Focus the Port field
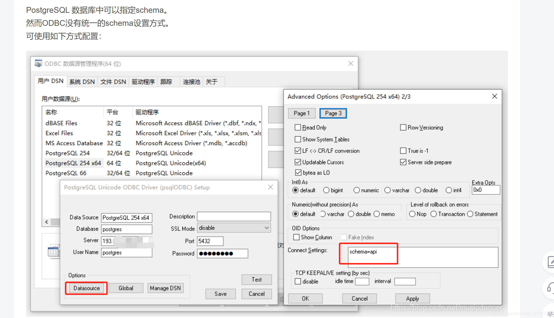The height and width of the screenshot is (318, 554). coord(210,241)
